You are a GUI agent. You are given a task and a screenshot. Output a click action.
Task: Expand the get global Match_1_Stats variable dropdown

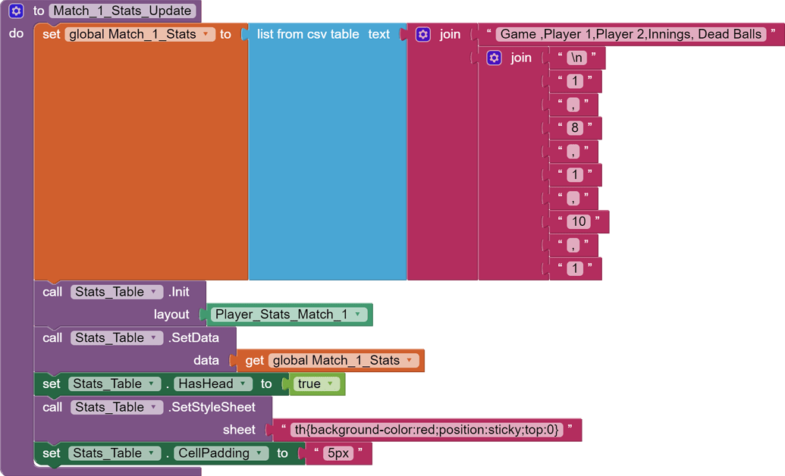(409, 361)
